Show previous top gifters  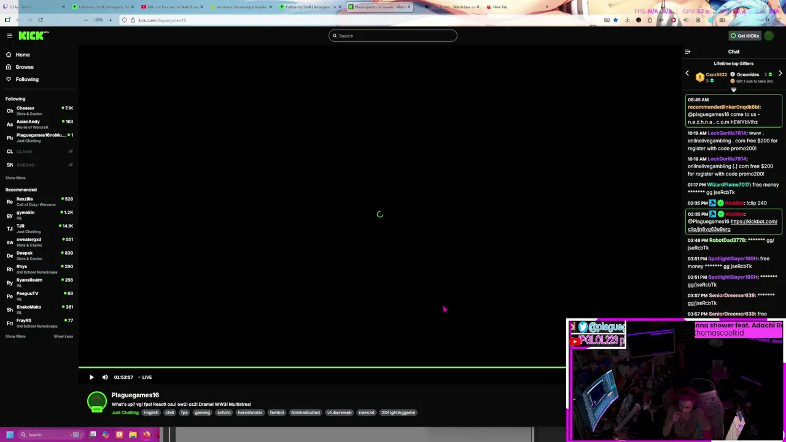[x=687, y=74]
